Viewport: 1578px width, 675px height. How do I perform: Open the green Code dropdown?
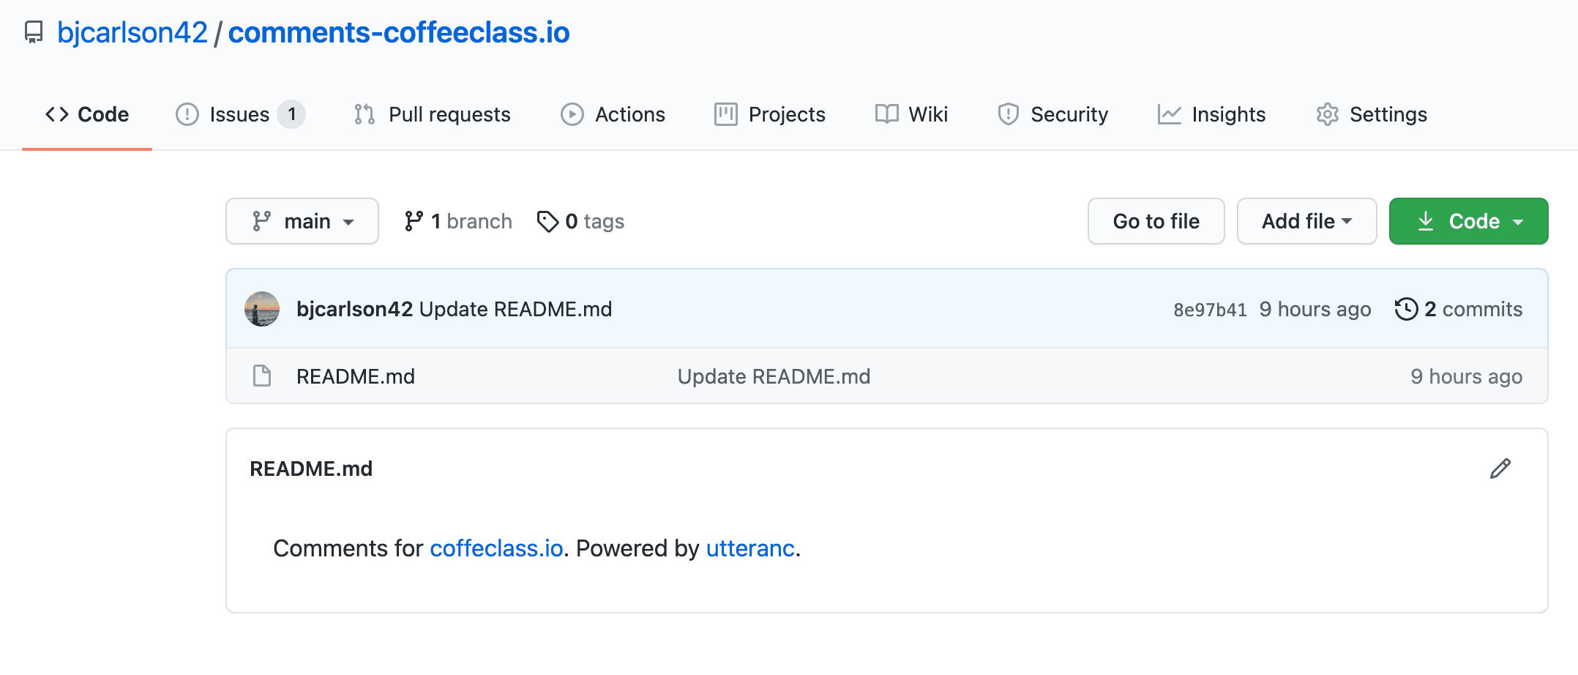(x=1468, y=220)
